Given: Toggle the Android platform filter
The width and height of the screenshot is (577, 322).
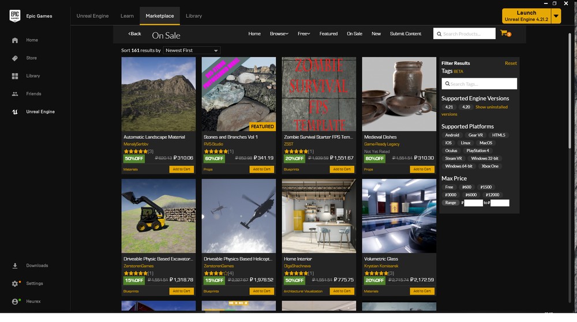Looking at the screenshot, I should (452, 135).
